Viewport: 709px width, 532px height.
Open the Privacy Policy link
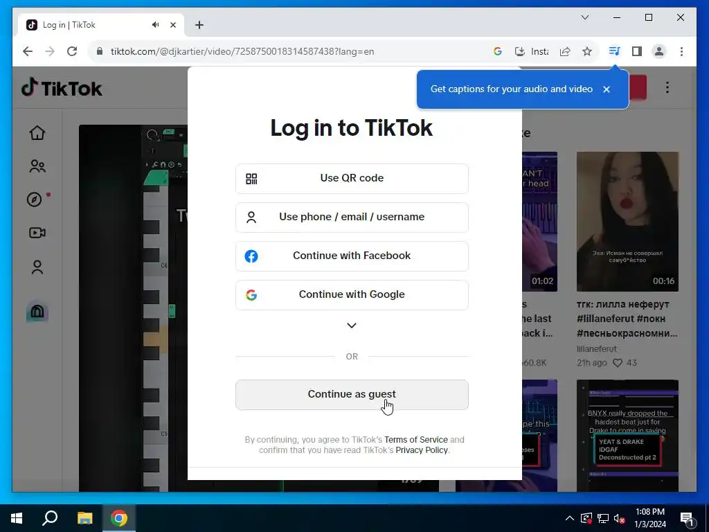point(422,450)
